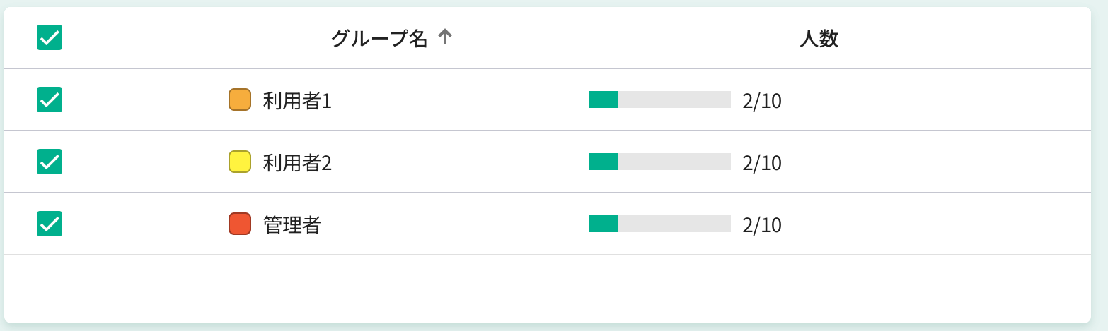Click the red 管理者 color swatch
The height and width of the screenshot is (331, 1108).
coord(240,224)
